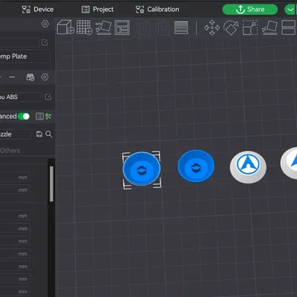Open the Others settings tab
Screen dimensions: 297x297
click(x=10, y=151)
